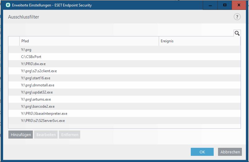This screenshot has height=162, width=249.
Task: Sort by the Pfad column header
Action: click(x=89, y=41)
